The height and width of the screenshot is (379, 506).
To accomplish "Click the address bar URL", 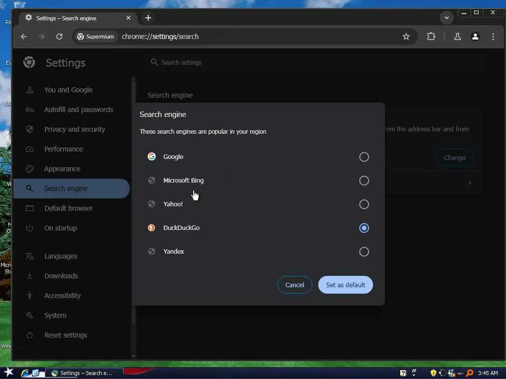I will tap(160, 37).
